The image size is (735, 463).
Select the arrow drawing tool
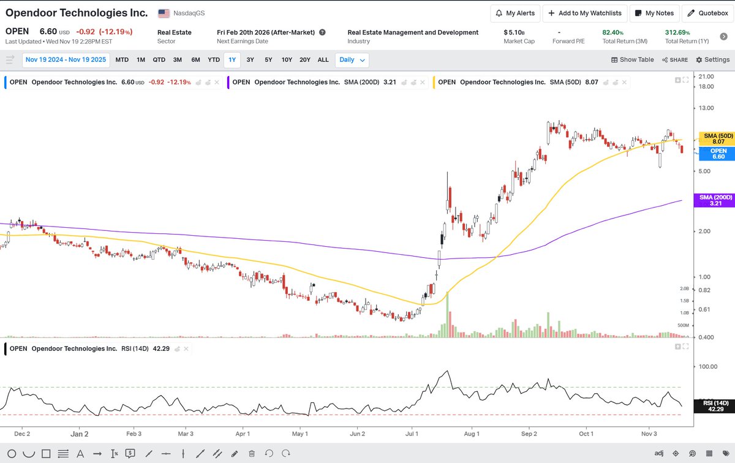click(x=98, y=453)
